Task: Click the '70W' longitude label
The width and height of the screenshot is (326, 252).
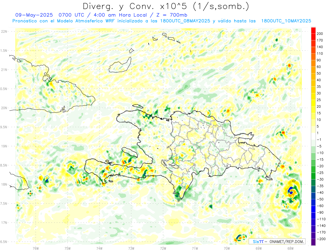Action: click(227, 248)
